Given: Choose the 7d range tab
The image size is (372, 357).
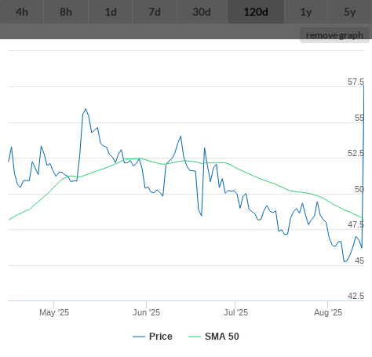Looking at the screenshot, I should (x=155, y=12).
